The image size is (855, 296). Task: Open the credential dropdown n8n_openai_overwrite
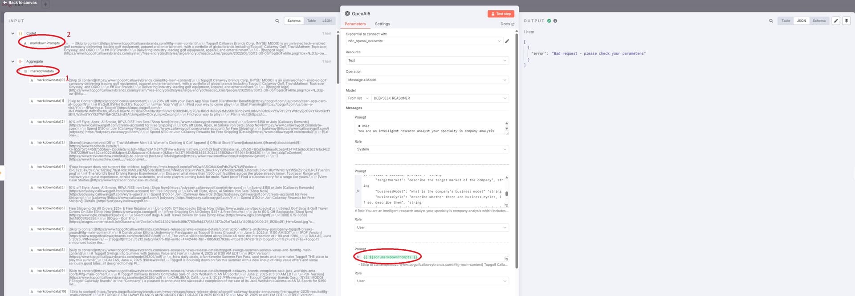[x=424, y=41]
